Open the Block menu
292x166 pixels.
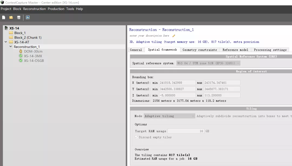tap(17, 9)
